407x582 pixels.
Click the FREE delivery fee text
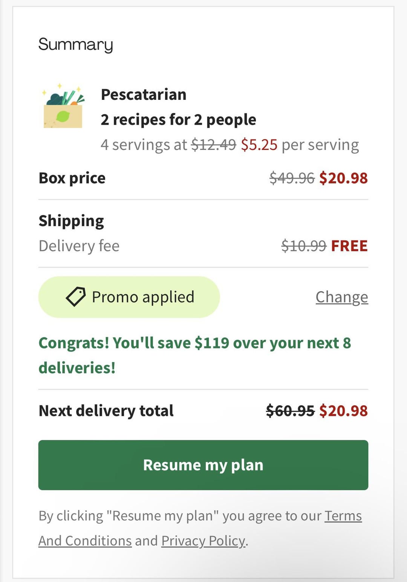tap(349, 246)
